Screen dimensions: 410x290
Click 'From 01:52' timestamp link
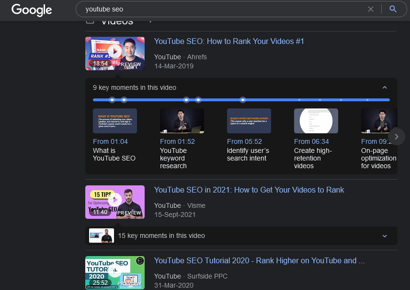[177, 141]
